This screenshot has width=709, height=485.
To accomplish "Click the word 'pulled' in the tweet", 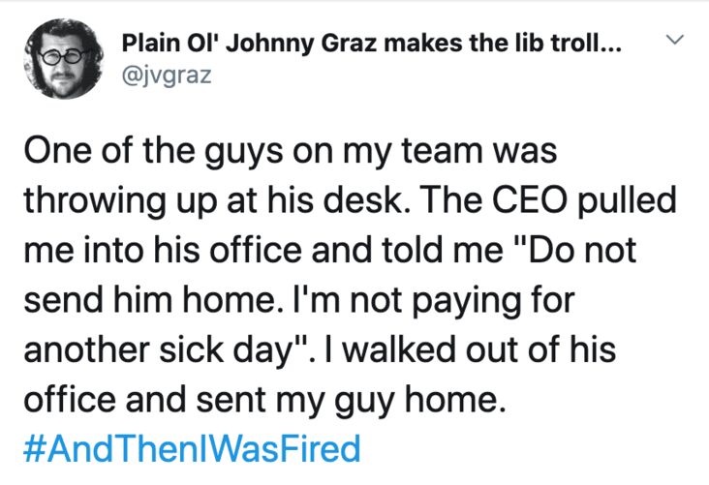I will pos(627,201).
